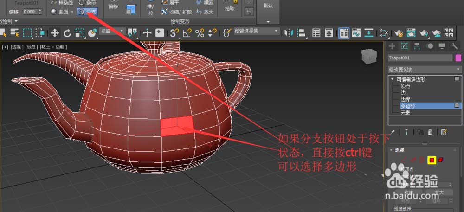The width and height of the screenshot is (464, 212).
Task: Toggle Keyboard Shortcut Override
Action: click(x=160, y=33)
